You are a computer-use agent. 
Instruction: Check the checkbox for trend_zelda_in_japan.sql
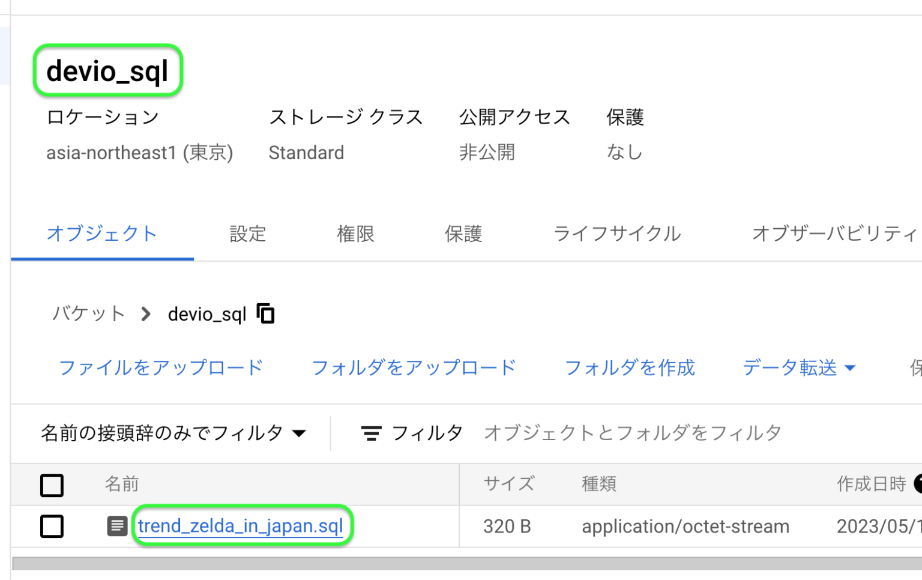(x=52, y=526)
